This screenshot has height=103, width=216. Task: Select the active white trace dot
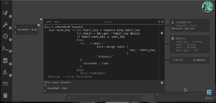pos(41,19)
